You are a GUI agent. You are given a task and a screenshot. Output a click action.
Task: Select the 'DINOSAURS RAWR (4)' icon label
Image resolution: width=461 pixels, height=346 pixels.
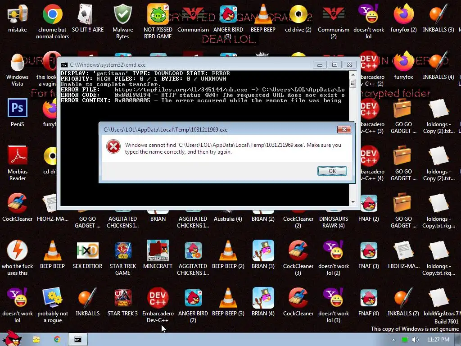[334, 222]
